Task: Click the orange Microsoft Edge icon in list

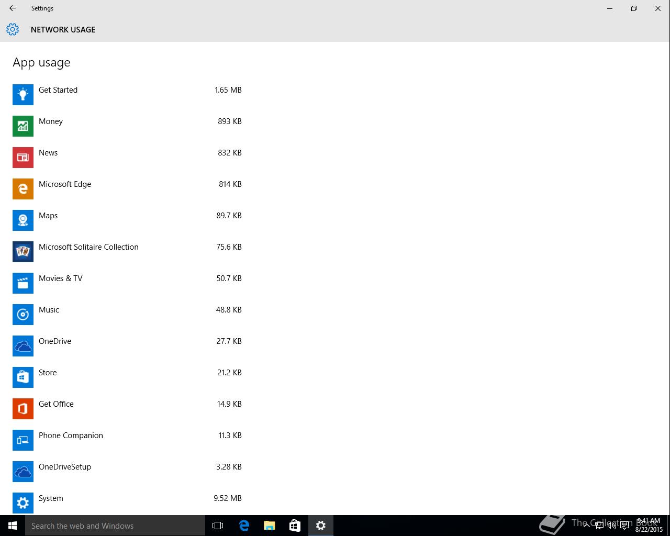Action: point(23,188)
